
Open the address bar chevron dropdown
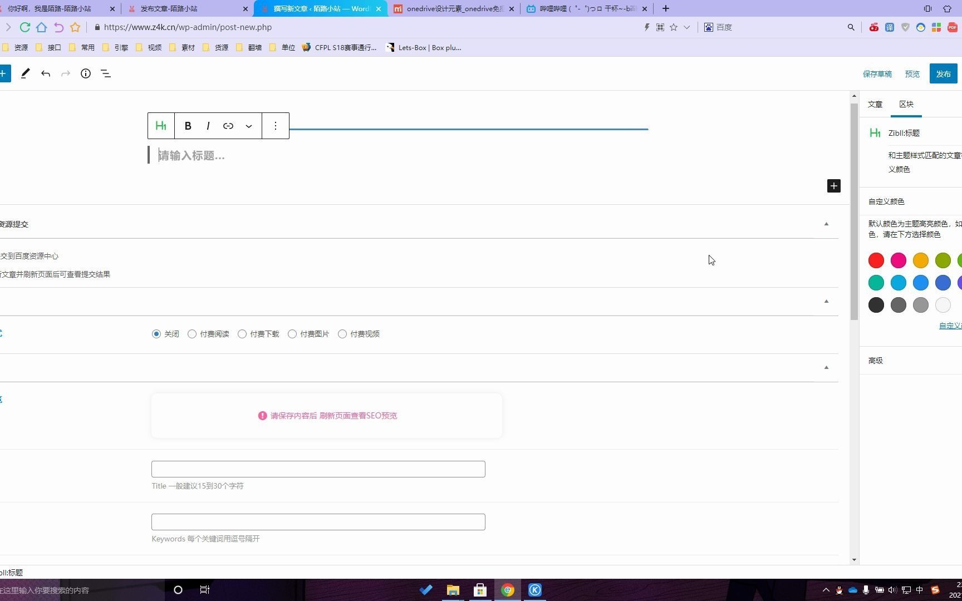coord(687,27)
